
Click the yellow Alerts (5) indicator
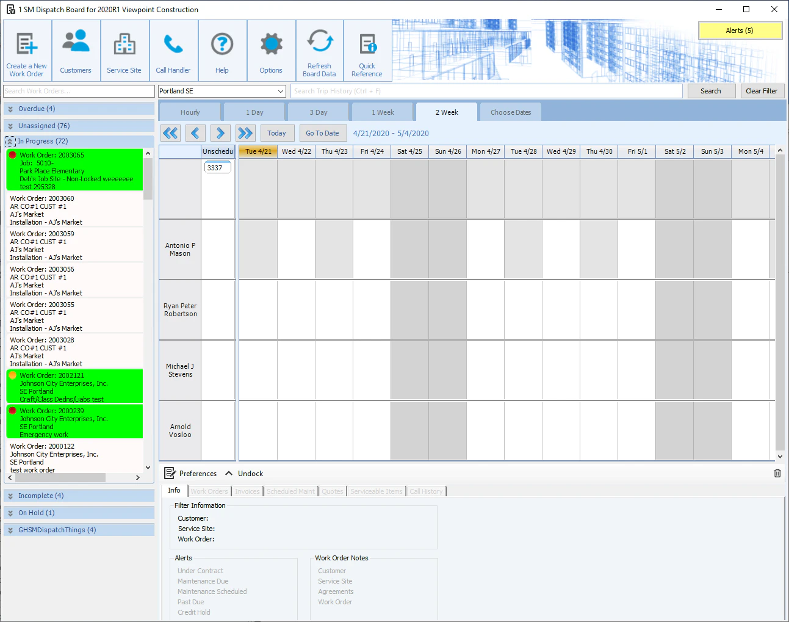pos(740,31)
